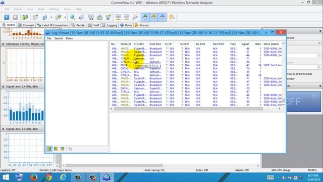Open the Alarms tab
323x182 pixels.
141,25
